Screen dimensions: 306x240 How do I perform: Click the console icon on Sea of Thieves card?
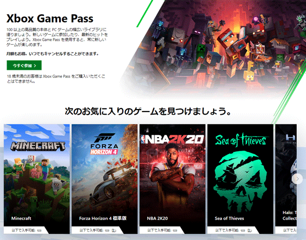pos(243,230)
